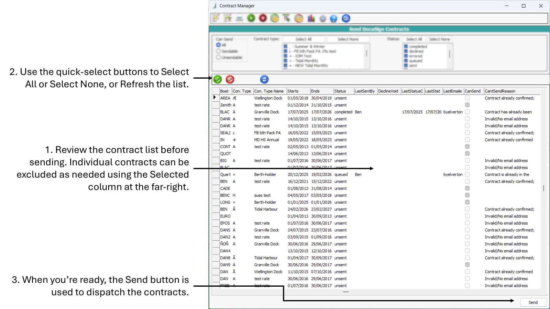
Task: Click the green Play icon in toolbar
Action: pos(251,18)
